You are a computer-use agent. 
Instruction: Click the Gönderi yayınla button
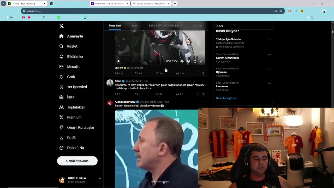[77, 161]
